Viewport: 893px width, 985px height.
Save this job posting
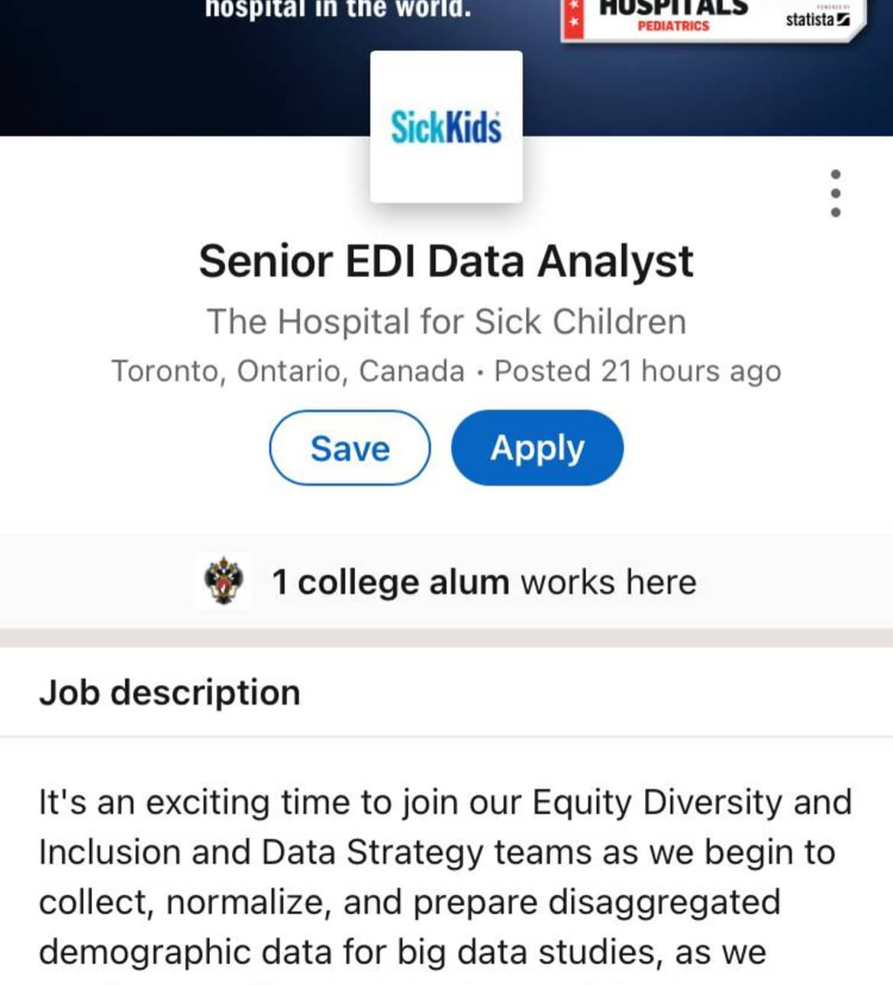click(350, 448)
